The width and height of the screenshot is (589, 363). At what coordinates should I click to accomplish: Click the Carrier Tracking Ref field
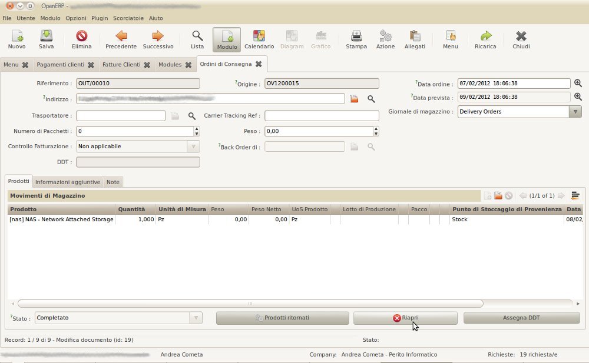pyautogui.click(x=322, y=116)
